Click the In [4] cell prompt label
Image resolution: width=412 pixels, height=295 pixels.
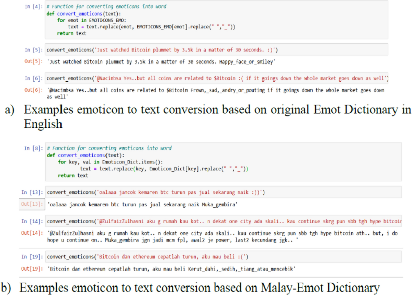pos(33,6)
